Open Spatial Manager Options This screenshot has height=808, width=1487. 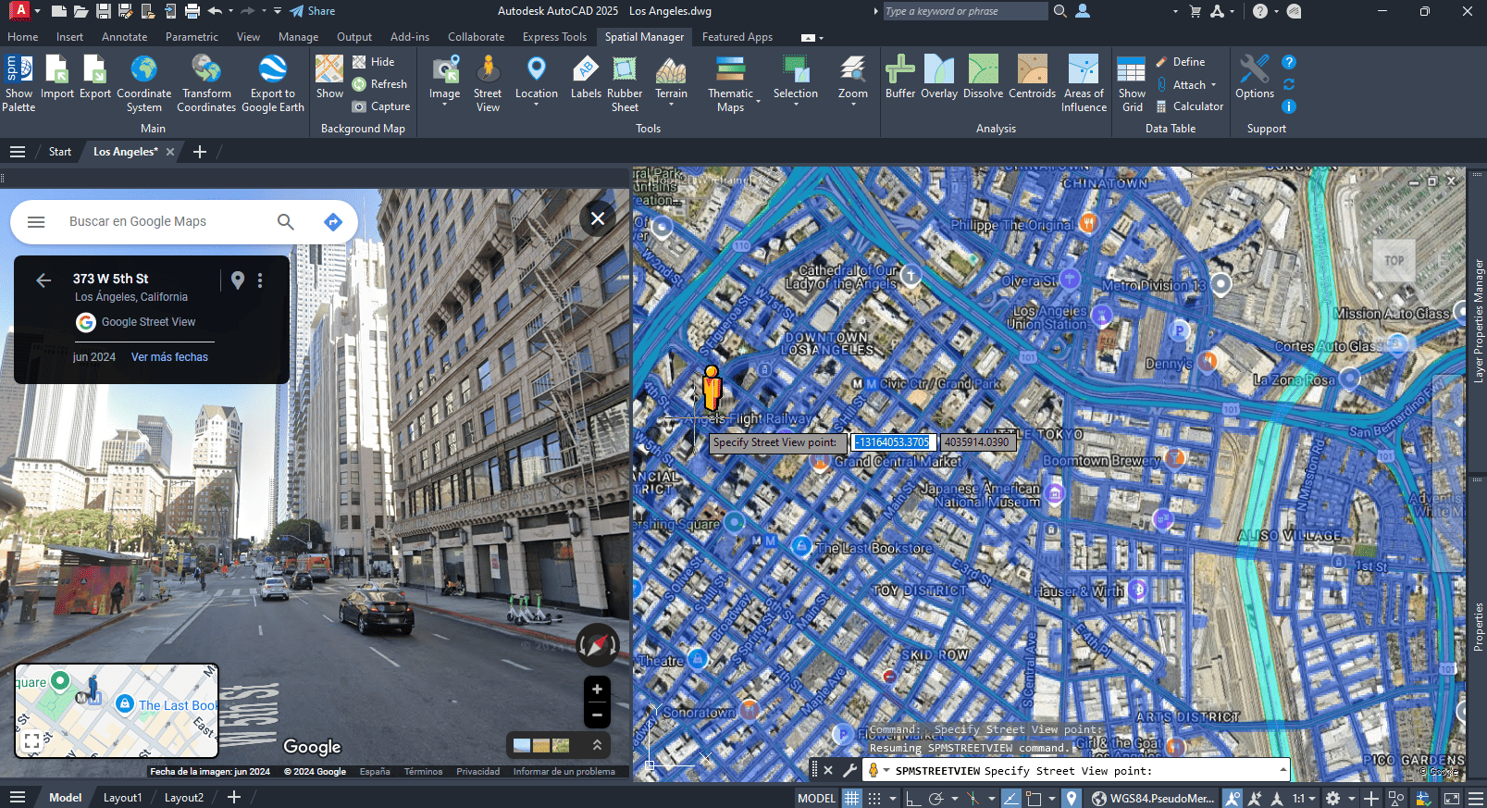coord(1255,76)
